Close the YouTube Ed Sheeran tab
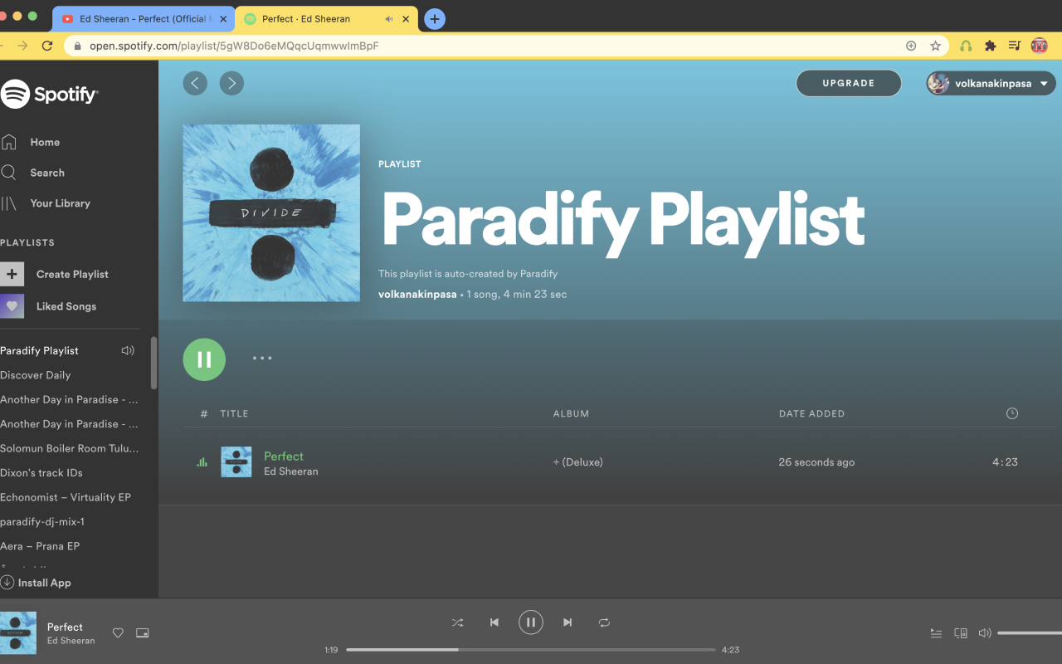1062x664 pixels. point(222,18)
